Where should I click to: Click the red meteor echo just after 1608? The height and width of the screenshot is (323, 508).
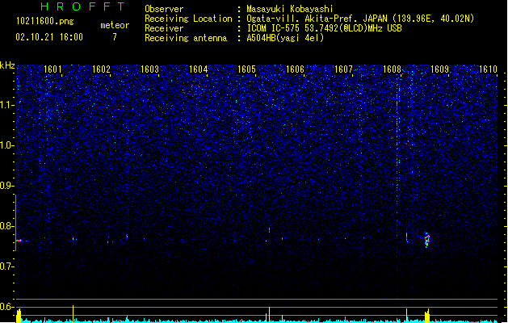407,237
